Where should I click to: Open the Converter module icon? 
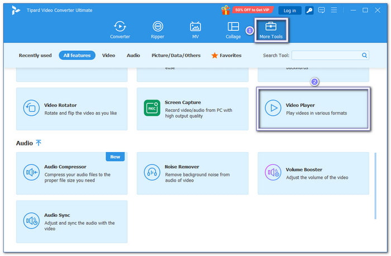pos(120,26)
